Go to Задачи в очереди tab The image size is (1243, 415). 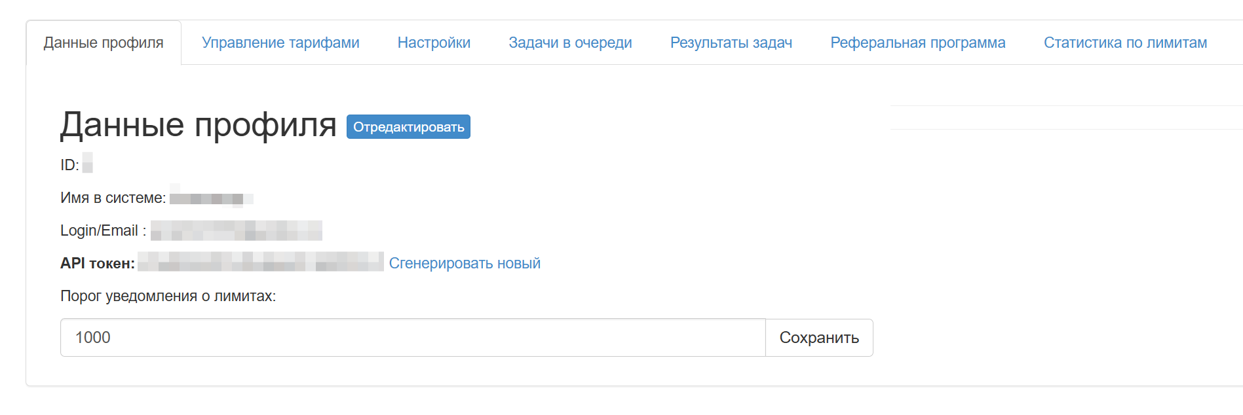[570, 43]
